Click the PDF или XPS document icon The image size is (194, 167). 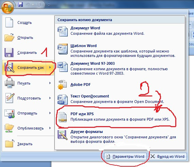[x=63, y=117]
